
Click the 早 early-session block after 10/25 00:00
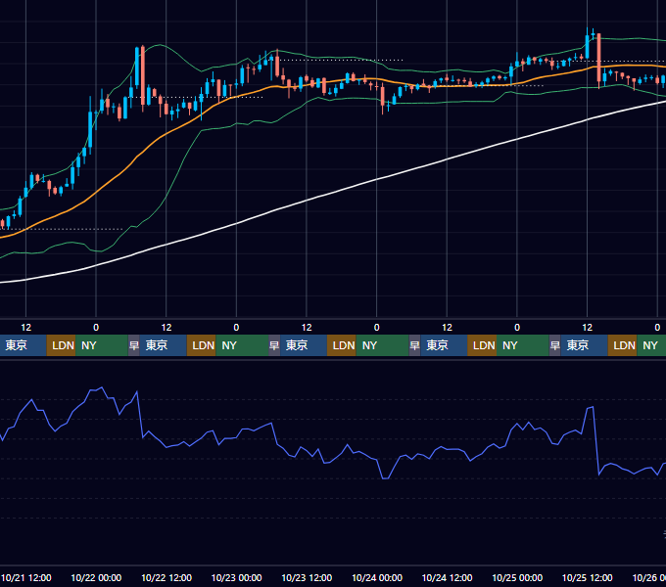[x=554, y=345]
